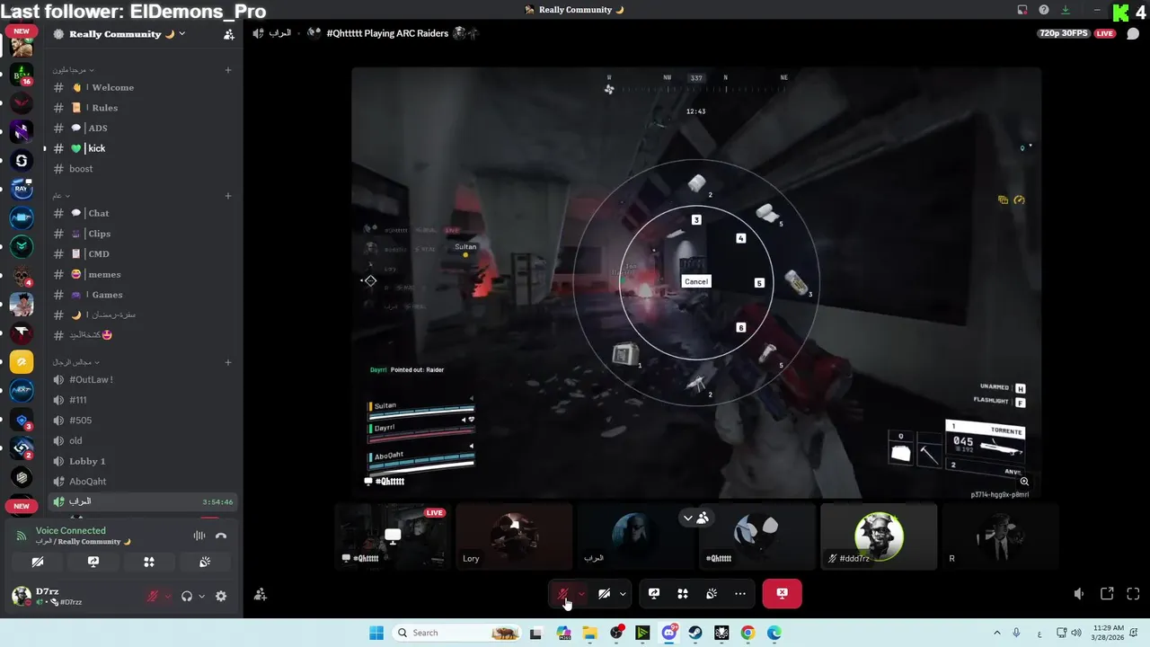Collapse the مجالس الرجال voice category

[x=75, y=362]
